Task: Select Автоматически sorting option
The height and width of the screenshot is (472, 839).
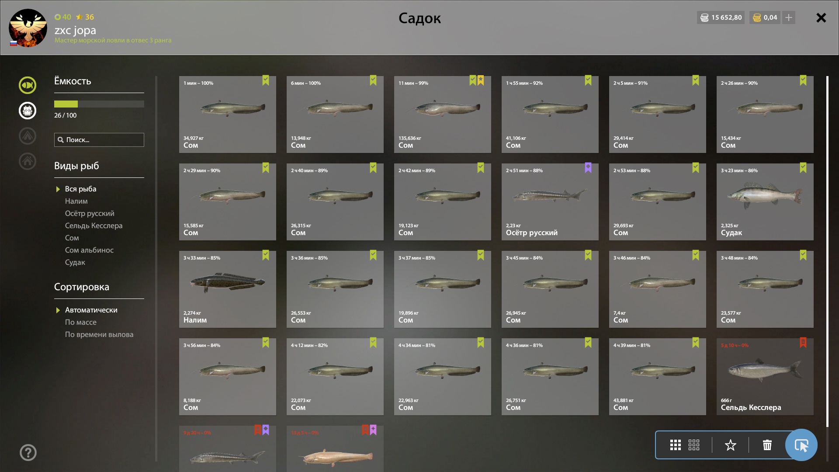Action: coord(91,310)
